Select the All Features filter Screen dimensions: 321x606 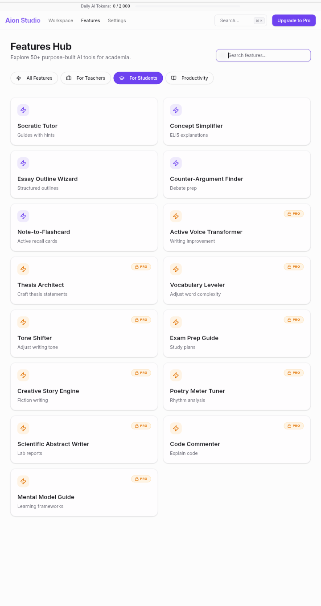[x=34, y=78]
